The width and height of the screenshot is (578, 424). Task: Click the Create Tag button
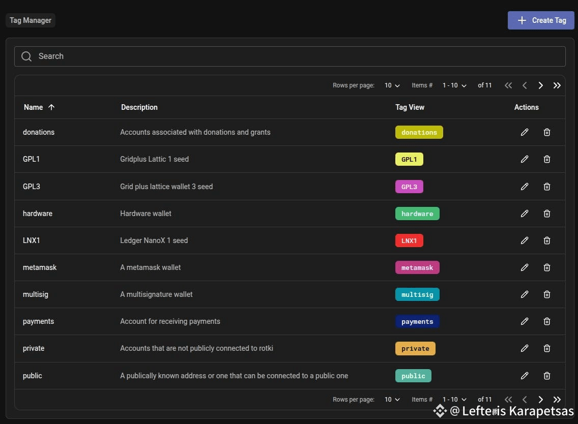(541, 20)
